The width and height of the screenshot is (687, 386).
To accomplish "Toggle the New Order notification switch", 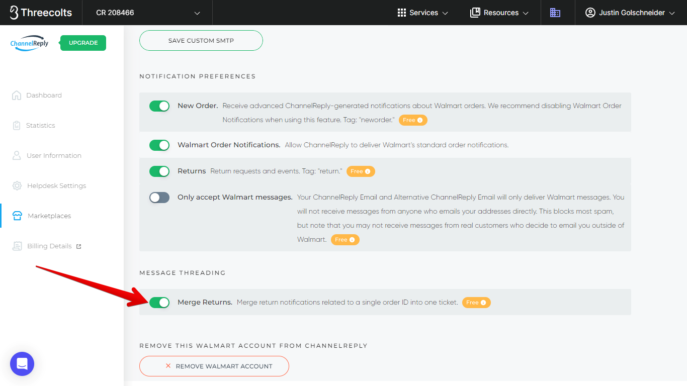I will (x=159, y=106).
